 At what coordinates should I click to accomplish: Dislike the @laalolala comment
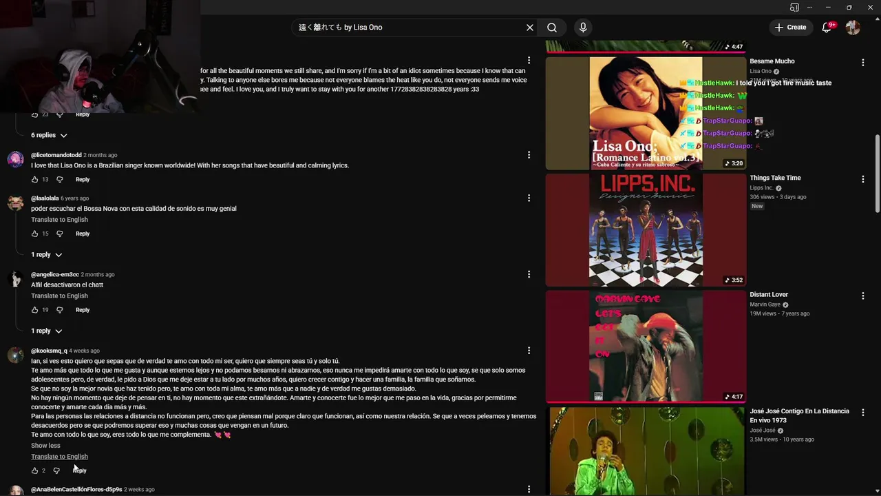click(x=59, y=234)
